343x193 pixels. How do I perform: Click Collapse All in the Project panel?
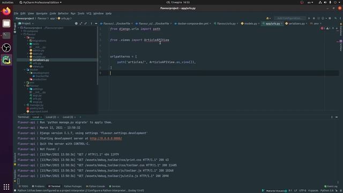point(86,24)
